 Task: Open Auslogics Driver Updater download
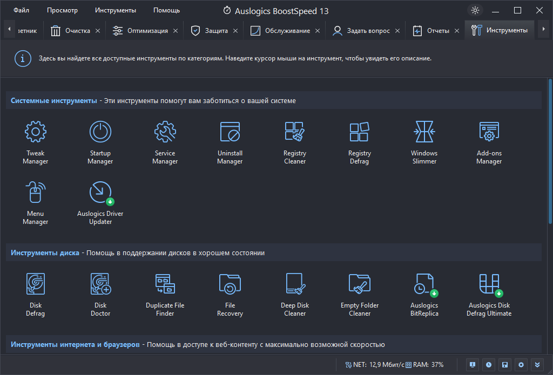coord(100,203)
